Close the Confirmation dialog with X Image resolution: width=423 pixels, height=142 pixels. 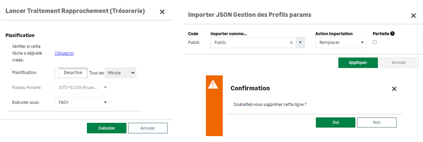coord(394,89)
